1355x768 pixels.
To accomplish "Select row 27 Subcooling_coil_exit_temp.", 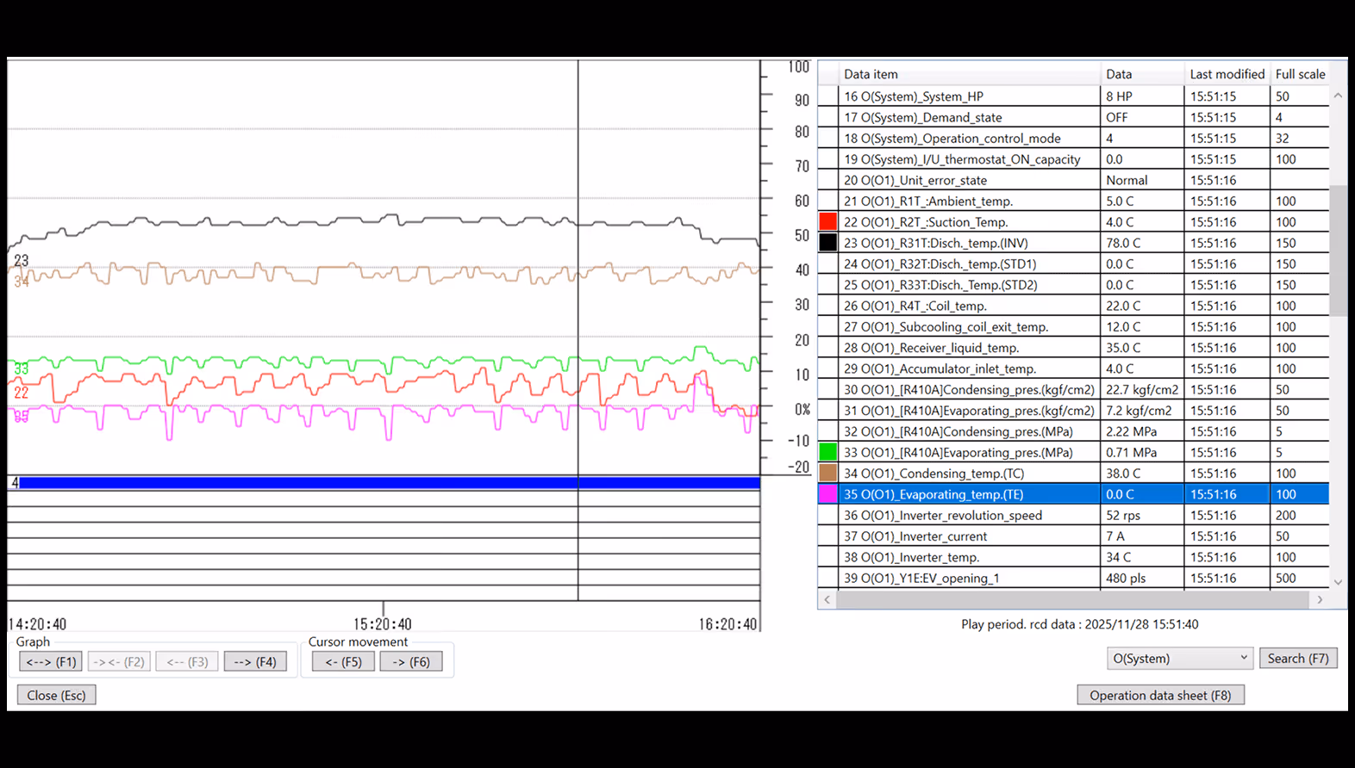I will point(1073,326).
